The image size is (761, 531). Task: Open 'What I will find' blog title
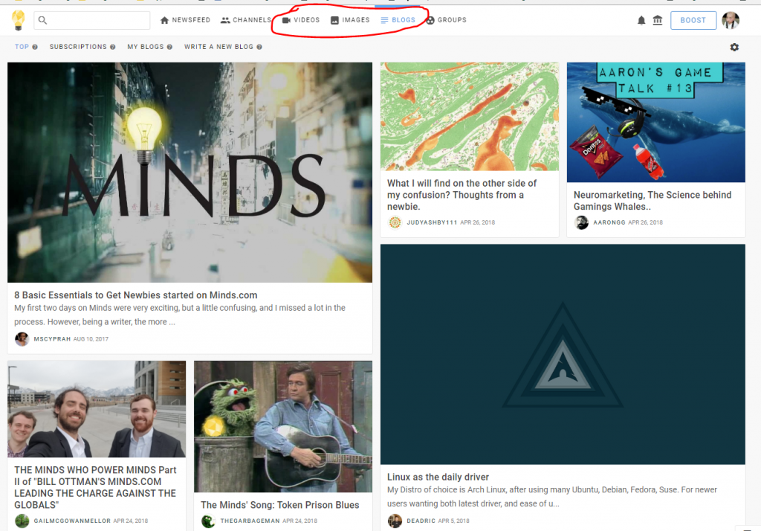tap(462, 195)
